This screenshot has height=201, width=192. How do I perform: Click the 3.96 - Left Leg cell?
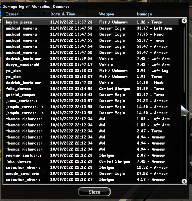point(152,71)
